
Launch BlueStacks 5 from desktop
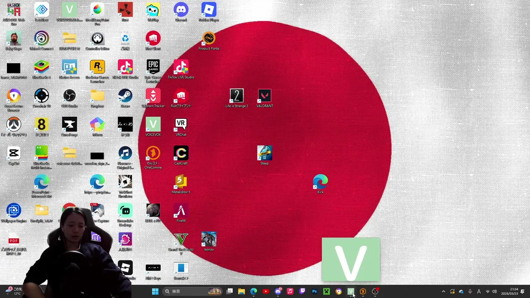(x=41, y=70)
